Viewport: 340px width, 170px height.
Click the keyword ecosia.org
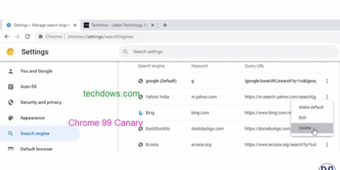click(x=201, y=145)
